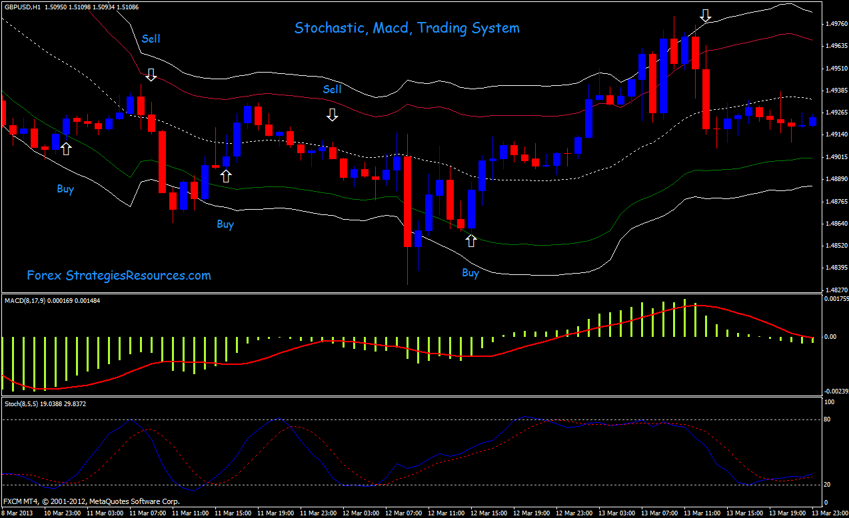Click price level 1.48270 on the price axis
Image resolution: width=849 pixels, height=518 pixels.
click(836, 290)
